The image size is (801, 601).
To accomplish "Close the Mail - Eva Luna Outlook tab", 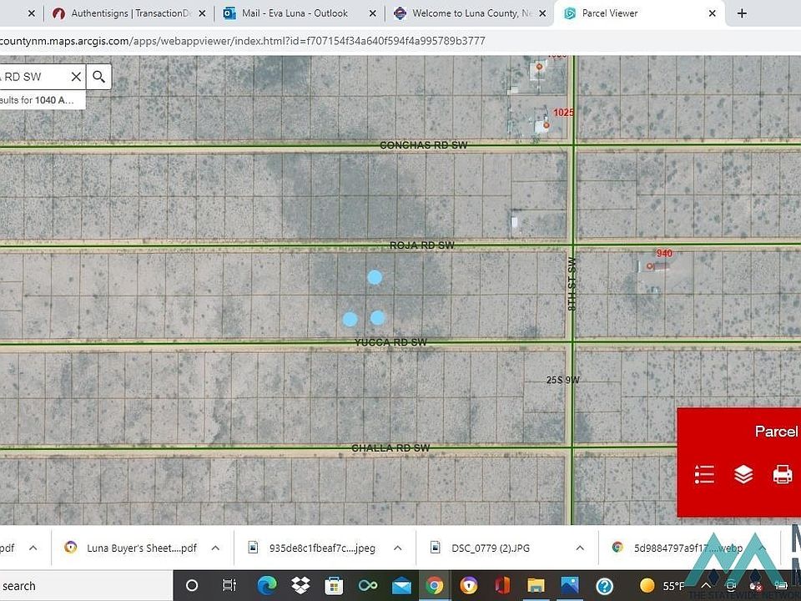I will tap(373, 14).
